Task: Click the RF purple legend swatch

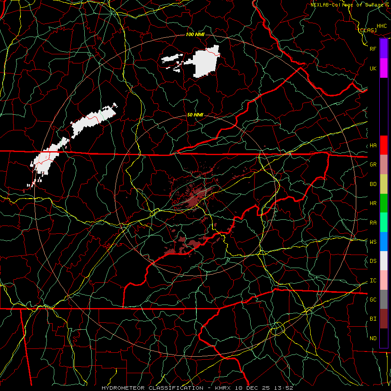Action: click(384, 49)
